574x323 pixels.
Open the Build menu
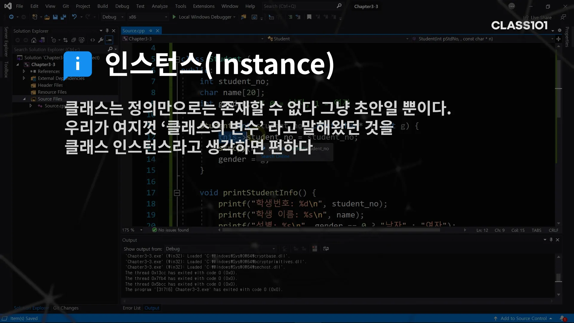(103, 6)
